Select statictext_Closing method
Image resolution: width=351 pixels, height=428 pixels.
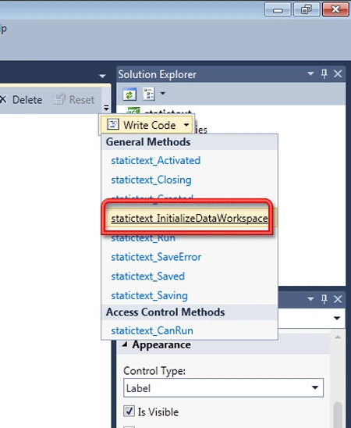pos(151,180)
